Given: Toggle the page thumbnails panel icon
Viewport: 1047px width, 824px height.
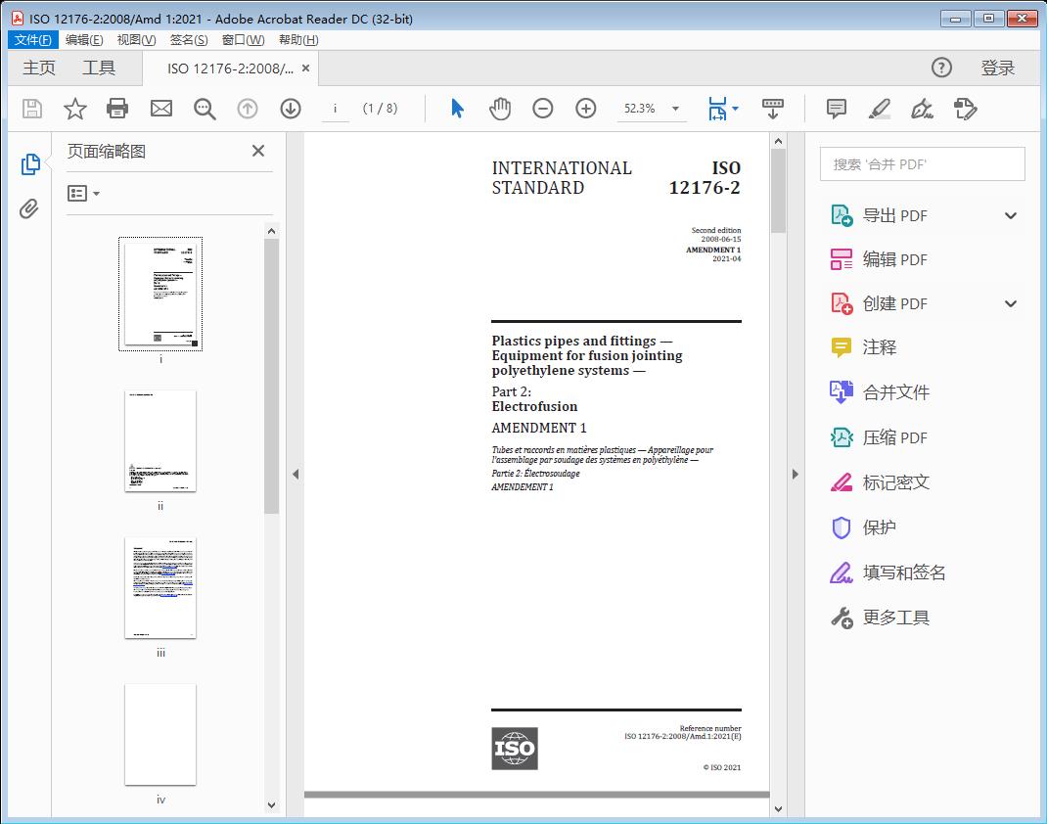Looking at the screenshot, I should tap(29, 164).
